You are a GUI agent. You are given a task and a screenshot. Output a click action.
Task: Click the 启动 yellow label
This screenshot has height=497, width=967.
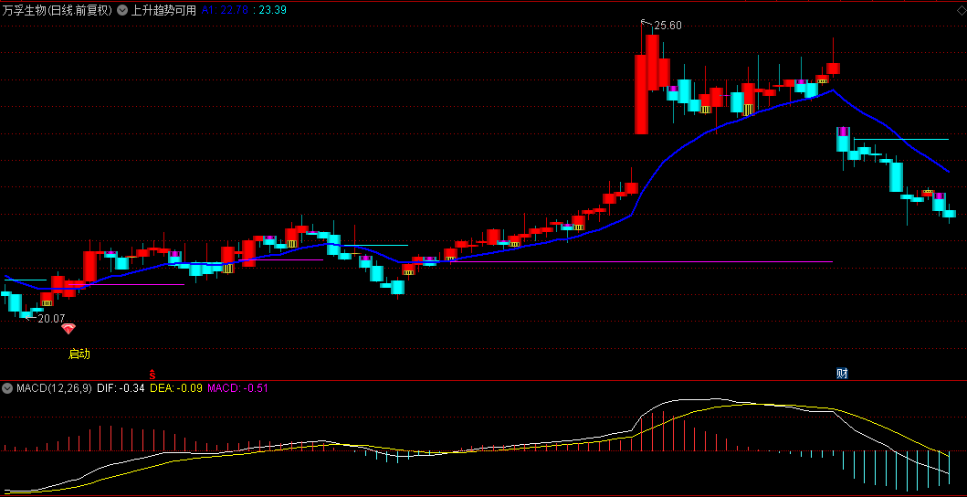[x=79, y=354]
